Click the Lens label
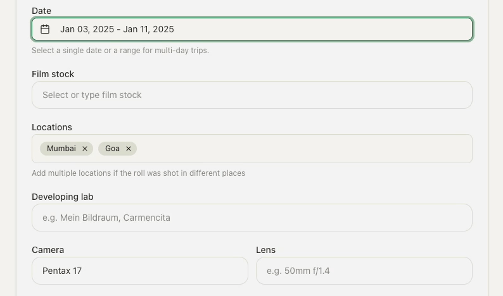This screenshot has width=503, height=296. point(265,250)
